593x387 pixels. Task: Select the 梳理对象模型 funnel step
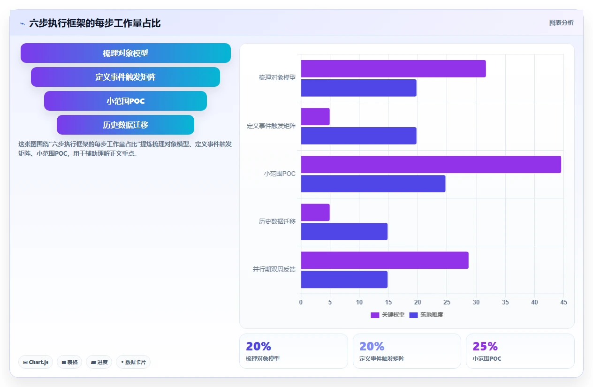tap(126, 53)
